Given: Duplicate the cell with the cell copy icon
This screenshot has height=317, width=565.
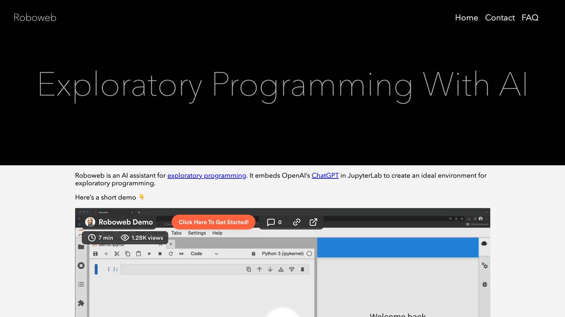Looking at the screenshot, I should [x=248, y=269].
